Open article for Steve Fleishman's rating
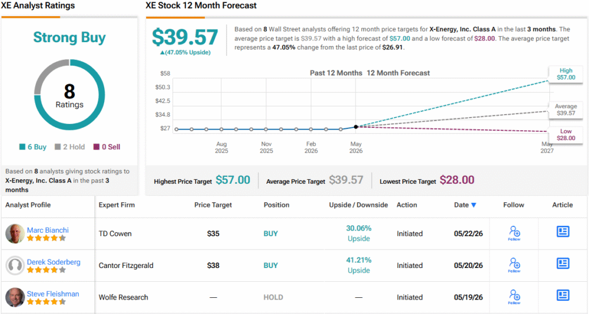Image resolution: width=589 pixels, height=314 pixels. click(563, 295)
